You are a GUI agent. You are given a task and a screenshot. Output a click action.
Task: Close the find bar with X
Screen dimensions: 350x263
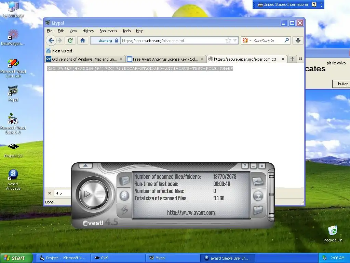pyautogui.click(x=50, y=193)
